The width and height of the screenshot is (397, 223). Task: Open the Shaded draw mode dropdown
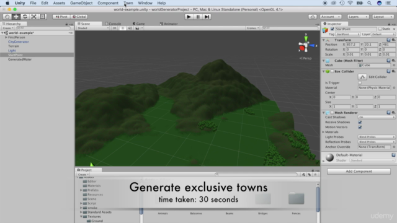[x=93, y=28]
